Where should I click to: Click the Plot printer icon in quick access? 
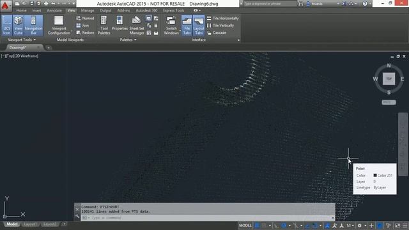coord(46,4)
